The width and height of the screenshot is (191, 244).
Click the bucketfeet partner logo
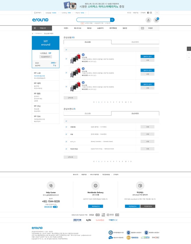(100, 220)
